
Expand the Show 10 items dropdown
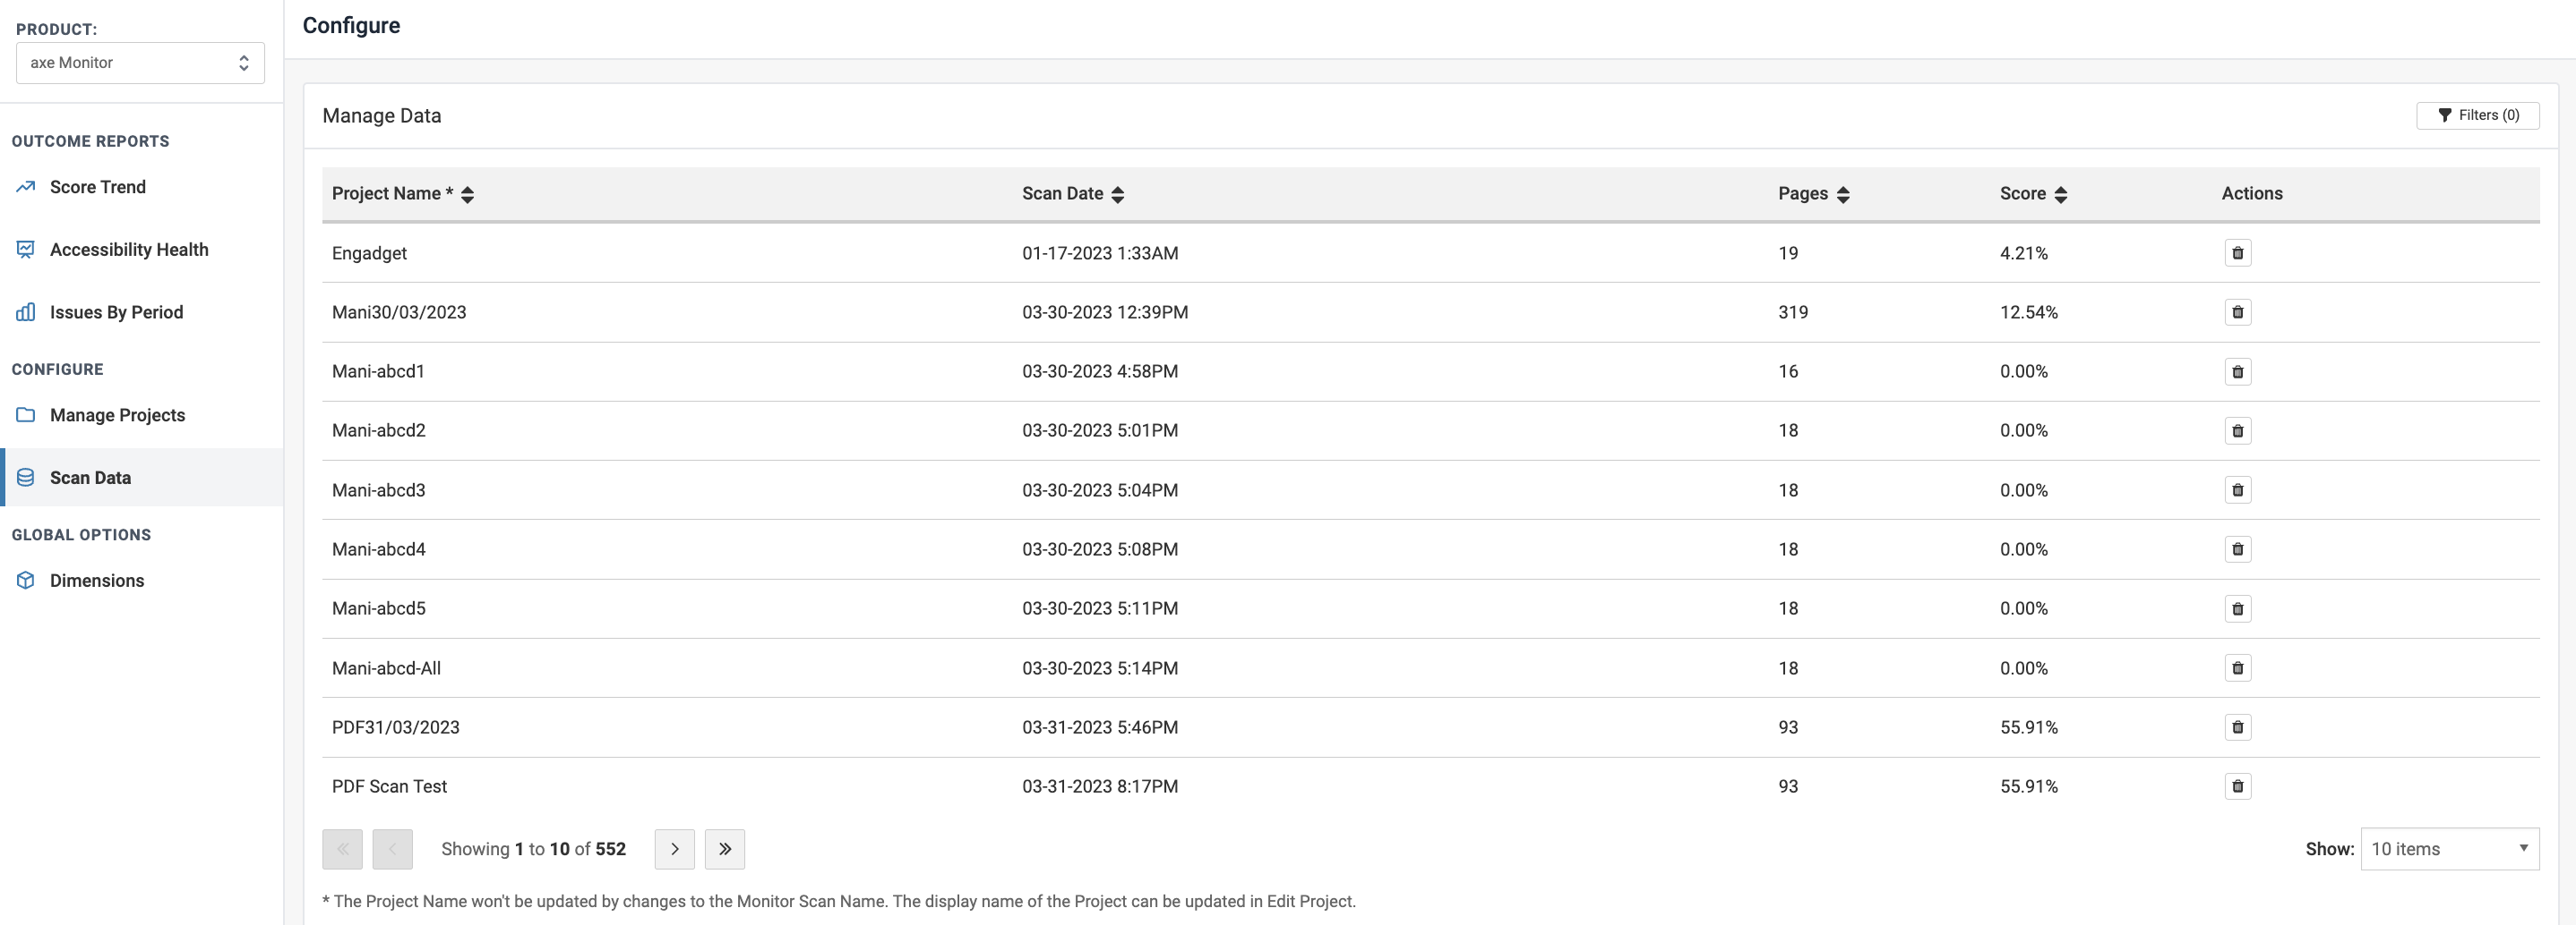point(2448,849)
